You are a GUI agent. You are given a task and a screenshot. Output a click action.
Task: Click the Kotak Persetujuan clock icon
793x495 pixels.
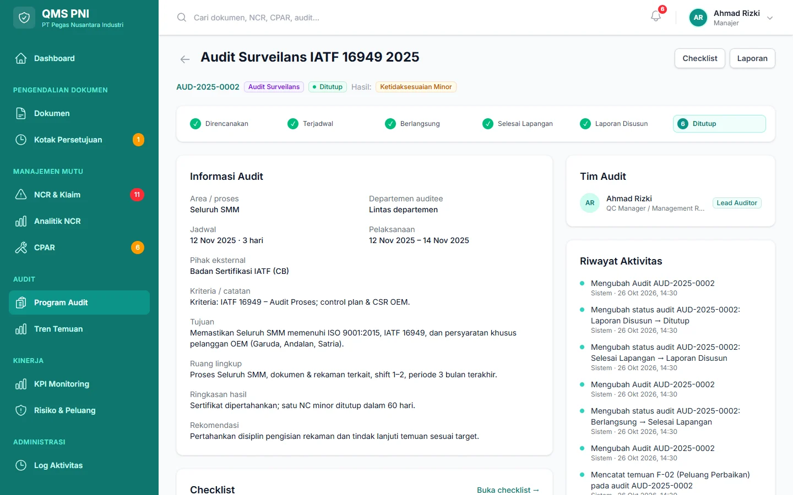[21, 140]
